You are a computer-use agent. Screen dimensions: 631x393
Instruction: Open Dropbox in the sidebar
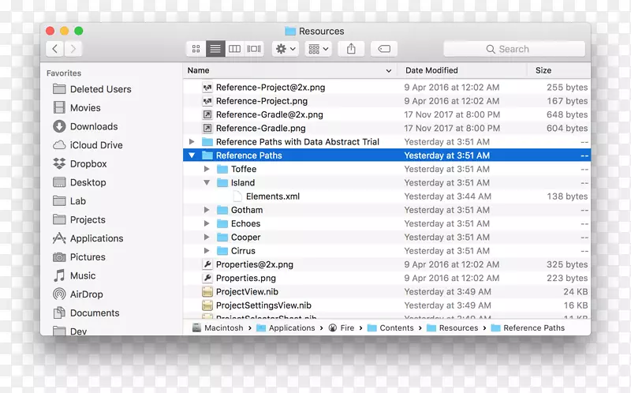point(88,164)
